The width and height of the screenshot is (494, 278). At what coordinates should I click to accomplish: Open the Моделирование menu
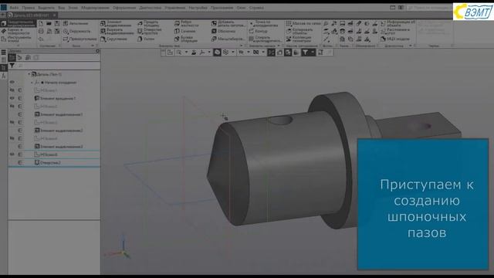tap(95, 8)
